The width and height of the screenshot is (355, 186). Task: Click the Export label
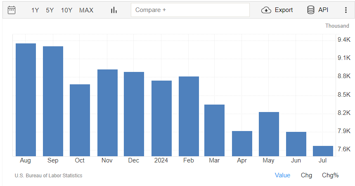coord(284,10)
